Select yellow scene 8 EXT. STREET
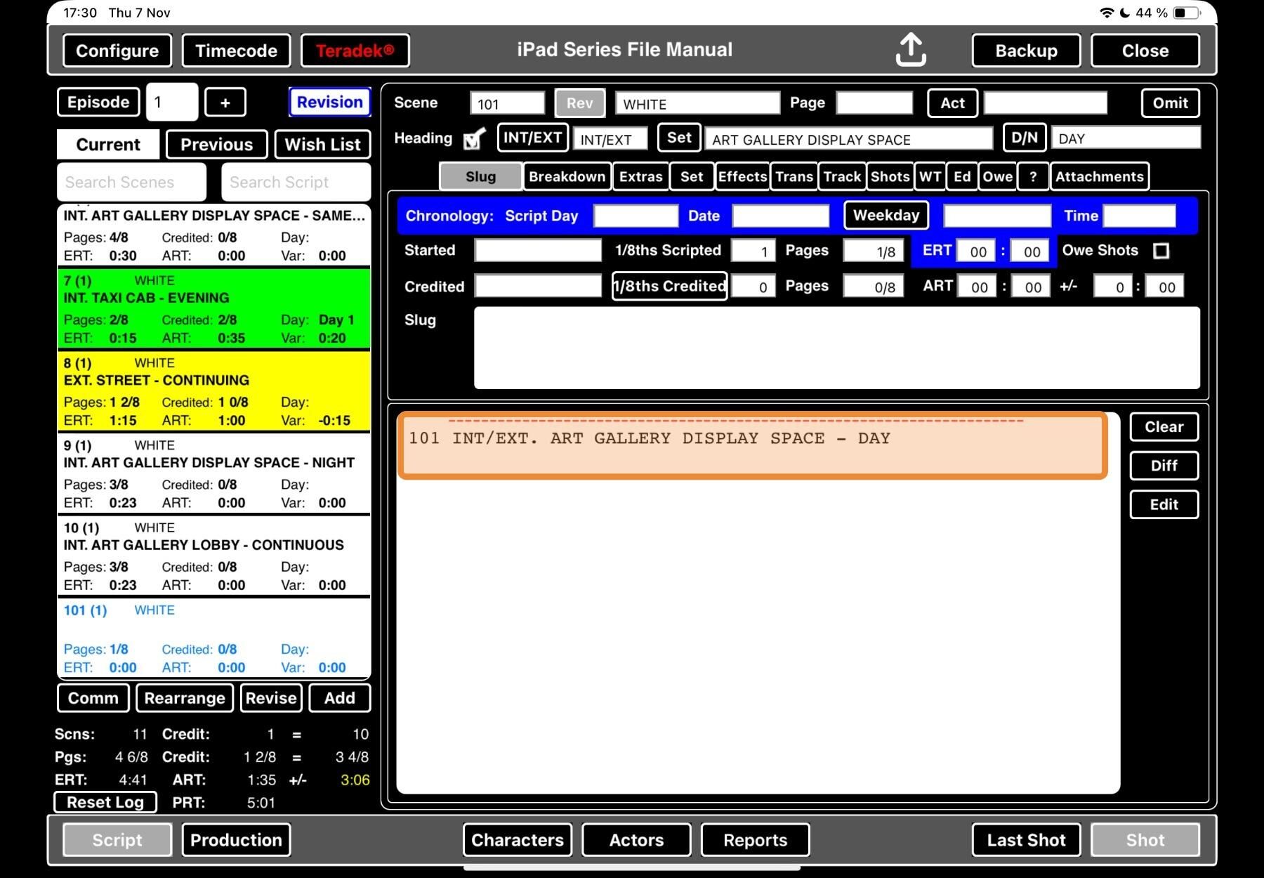Screen dimensions: 1264x878 coord(213,391)
